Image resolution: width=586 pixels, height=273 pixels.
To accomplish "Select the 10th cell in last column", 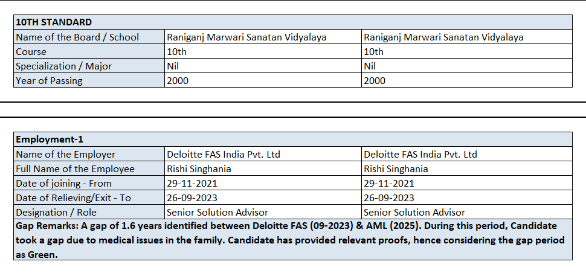I will 373,51.
